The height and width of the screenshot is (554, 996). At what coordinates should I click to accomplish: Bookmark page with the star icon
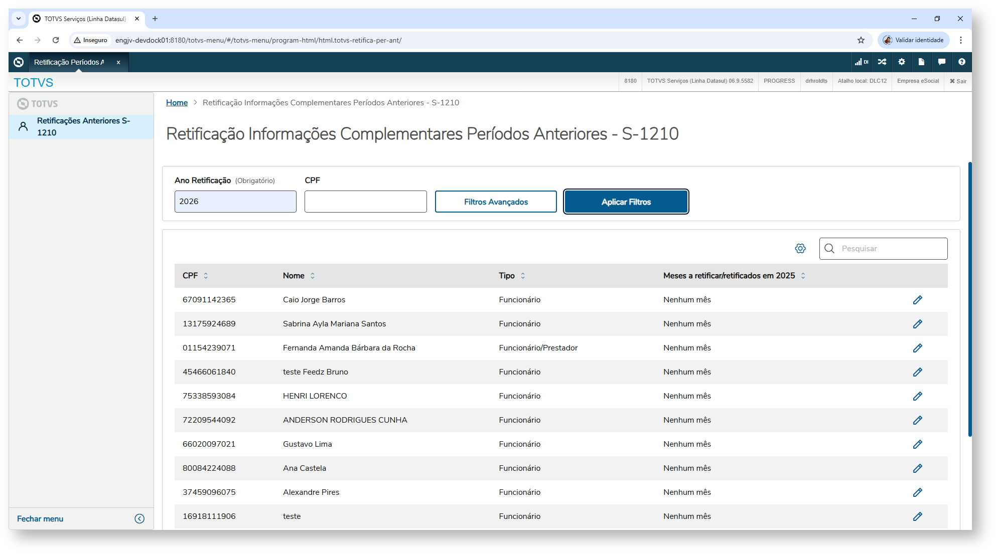[x=861, y=40]
